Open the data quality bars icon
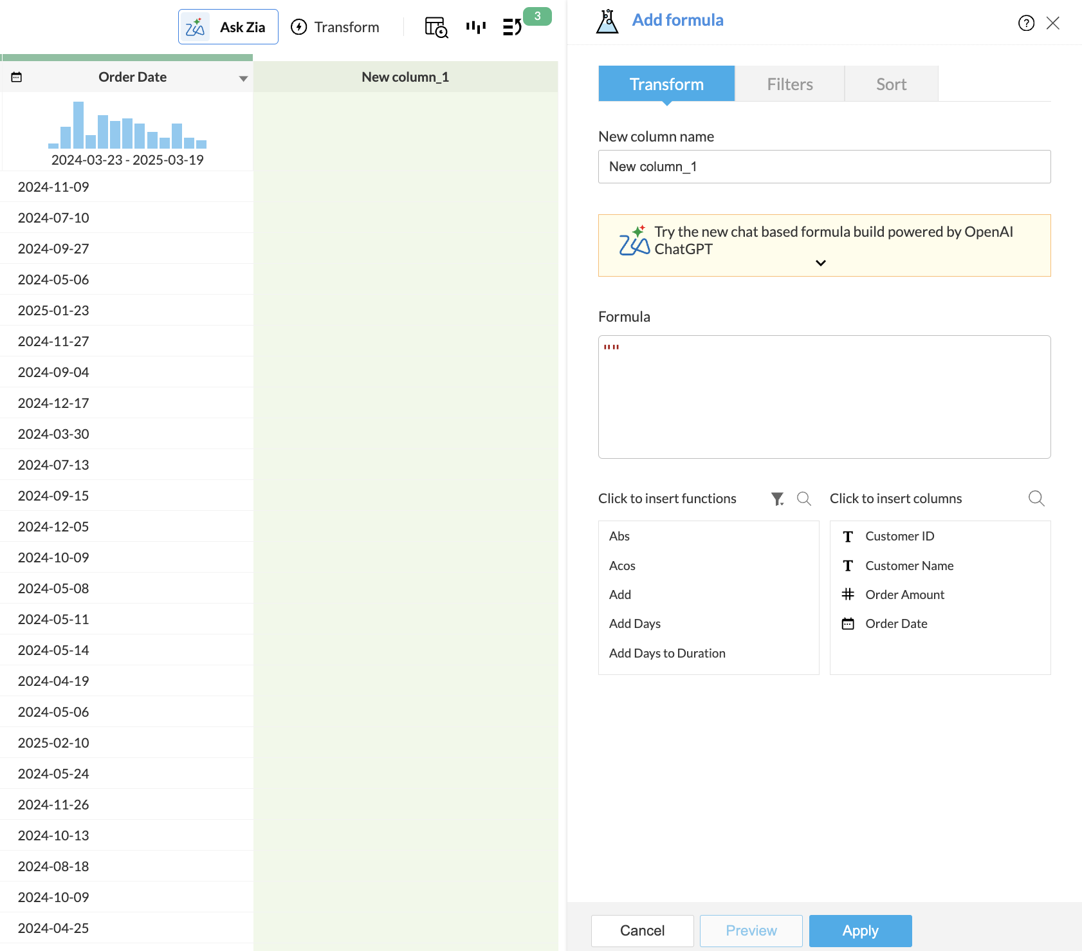This screenshot has width=1082, height=951. point(476,27)
